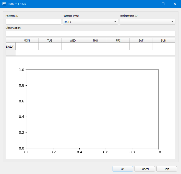Open the Pattern Type dropdown

(x=90, y=22)
